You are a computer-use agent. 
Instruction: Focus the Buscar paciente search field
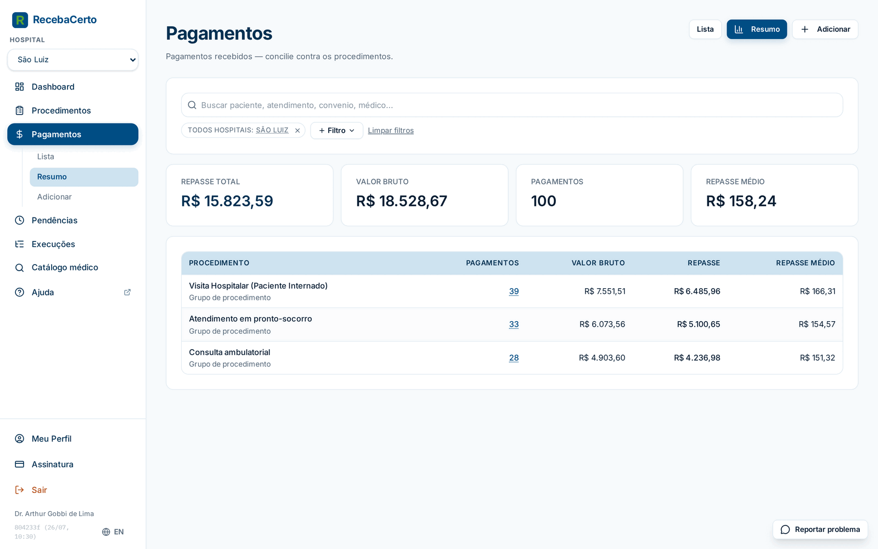coord(512,105)
